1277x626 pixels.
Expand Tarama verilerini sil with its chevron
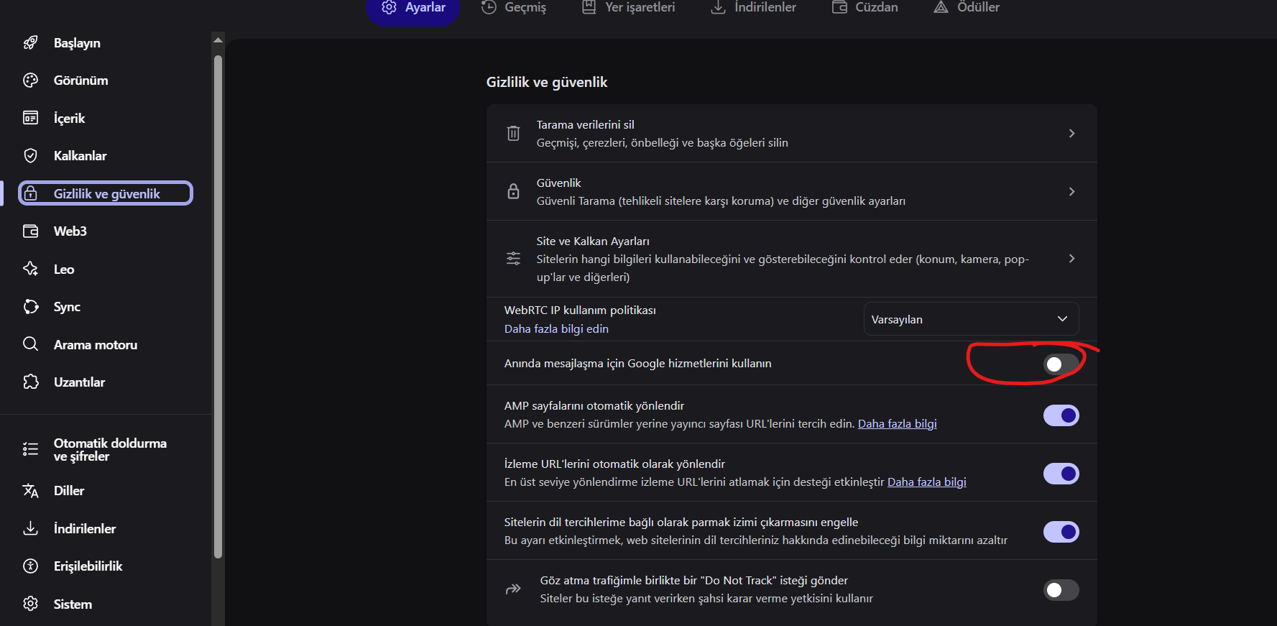1071,133
